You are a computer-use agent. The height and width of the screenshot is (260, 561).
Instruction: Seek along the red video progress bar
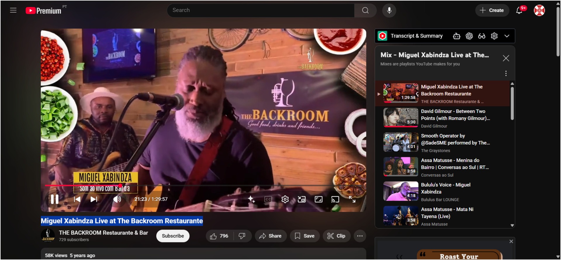tap(203, 185)
